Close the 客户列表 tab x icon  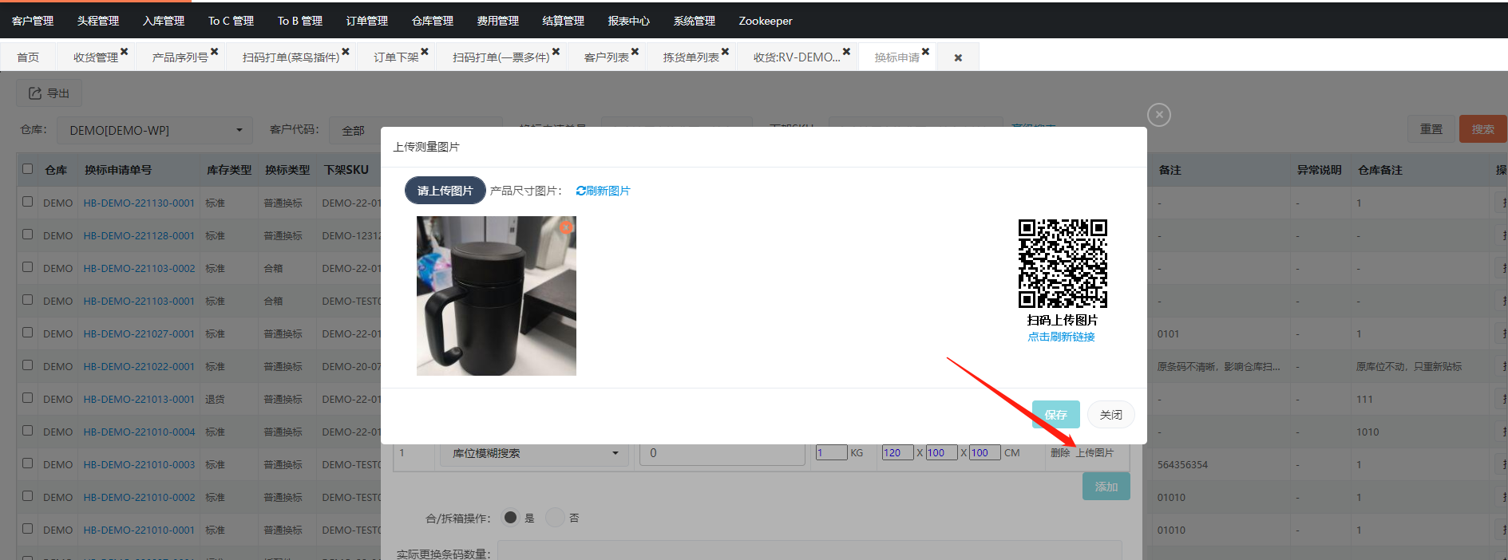635,51
